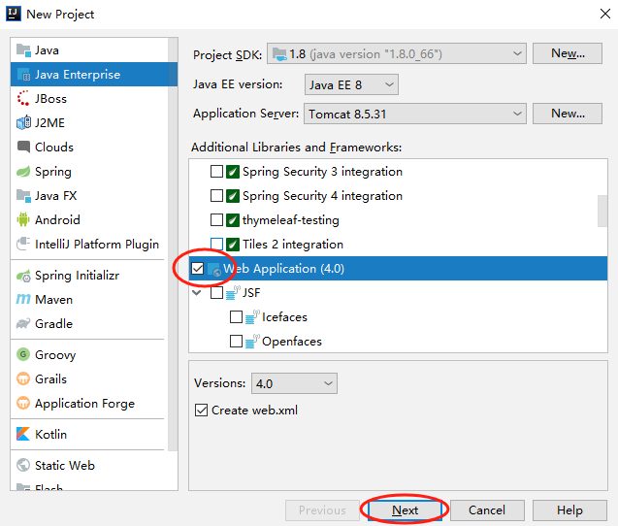Screen dimensions: 618x526
Task: Open the Versions 4.0 dropdown
Action: [294, 383]
